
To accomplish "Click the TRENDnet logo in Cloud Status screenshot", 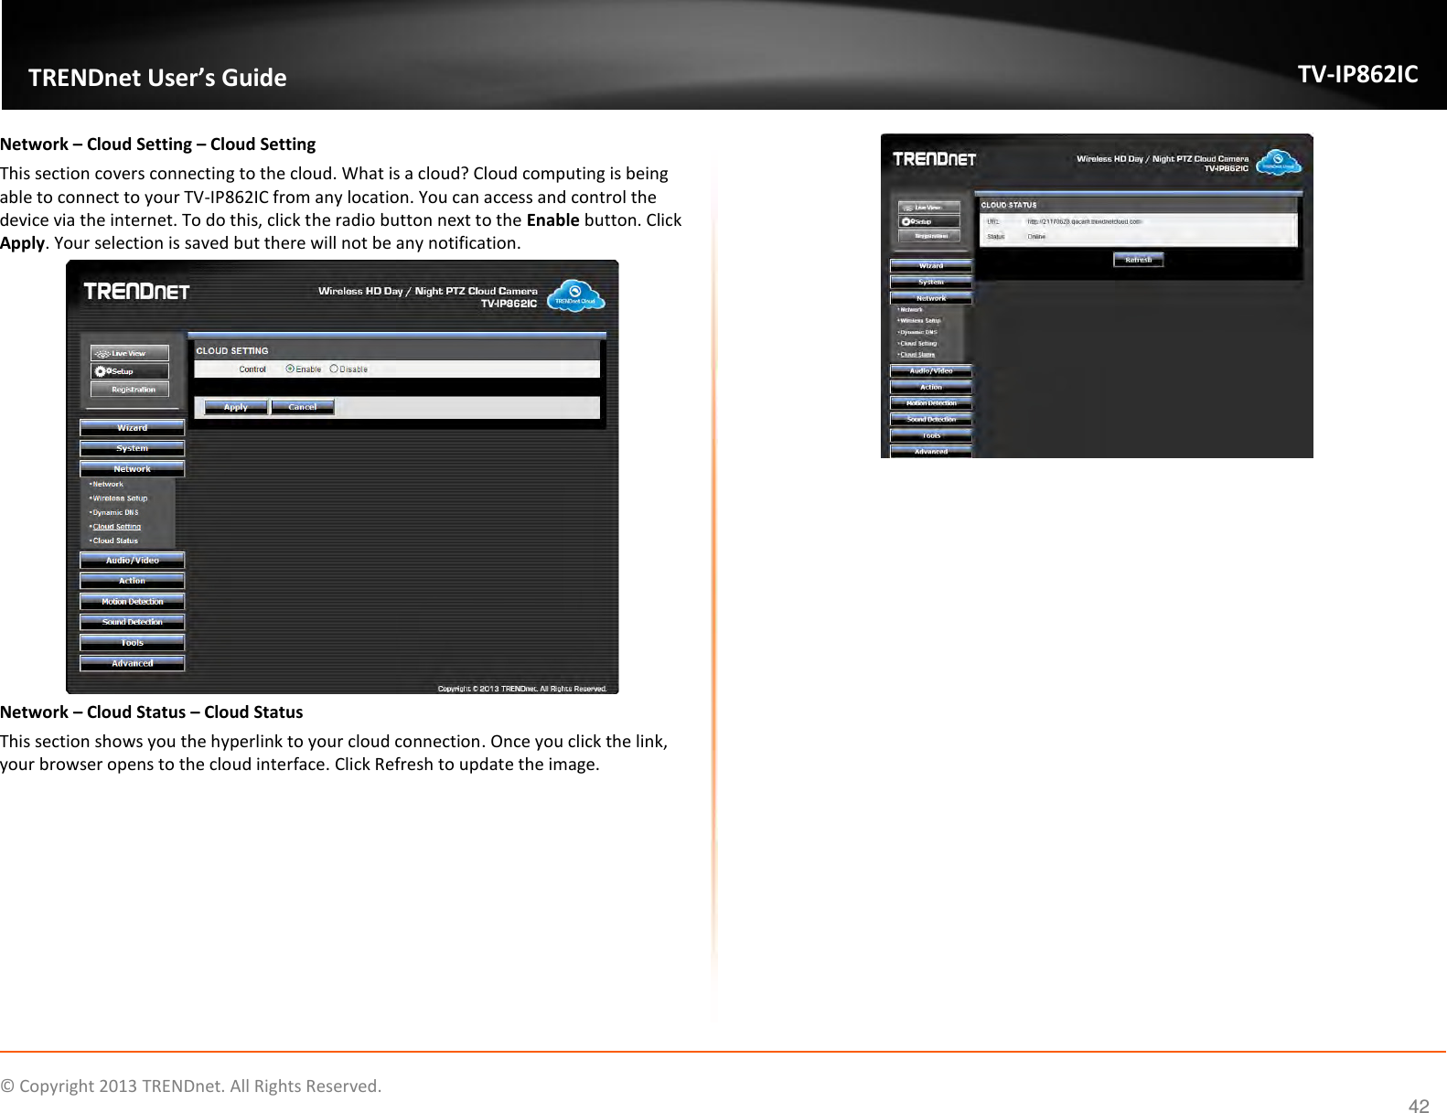I will tap(934, 159).
